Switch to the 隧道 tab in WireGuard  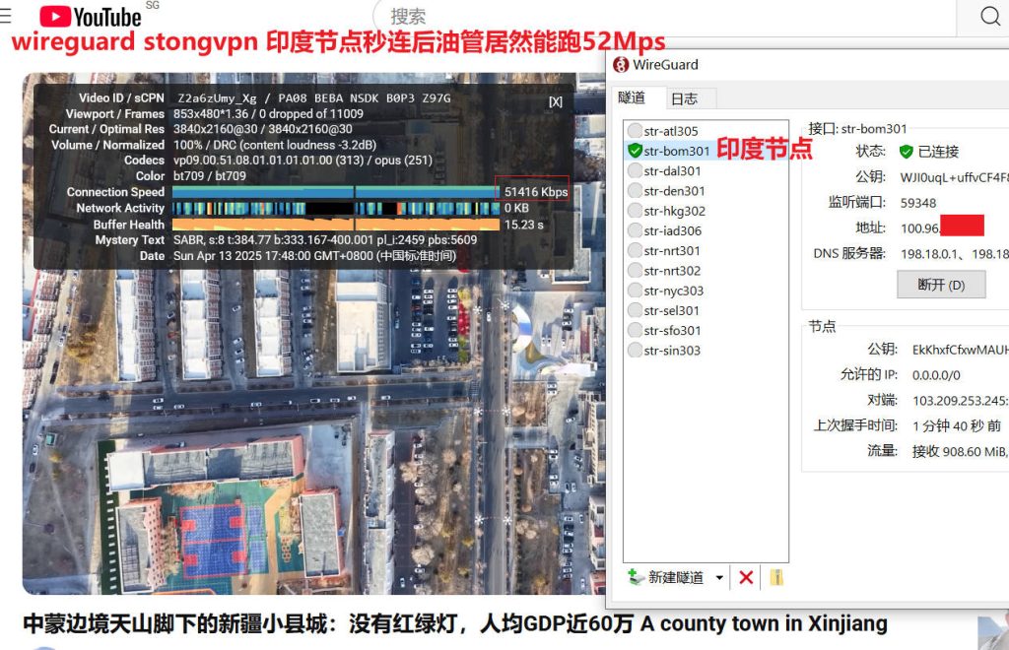tap(632, 97)
